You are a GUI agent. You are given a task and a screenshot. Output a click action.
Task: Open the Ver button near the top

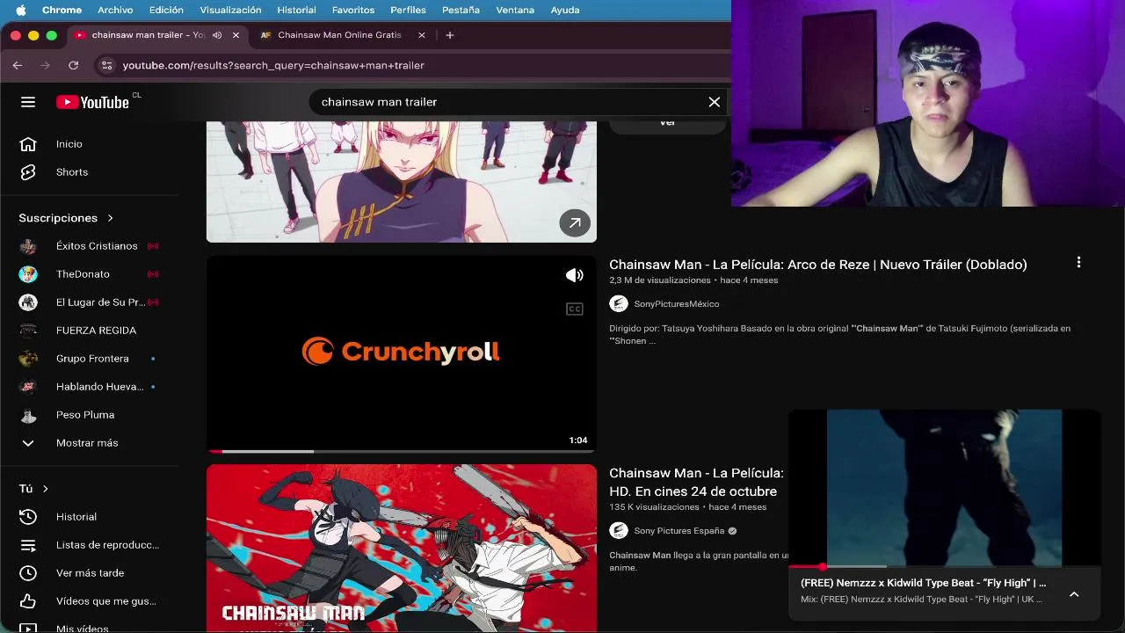668,126
